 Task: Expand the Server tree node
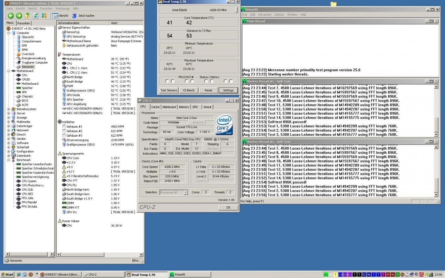[x=9, y=113]
